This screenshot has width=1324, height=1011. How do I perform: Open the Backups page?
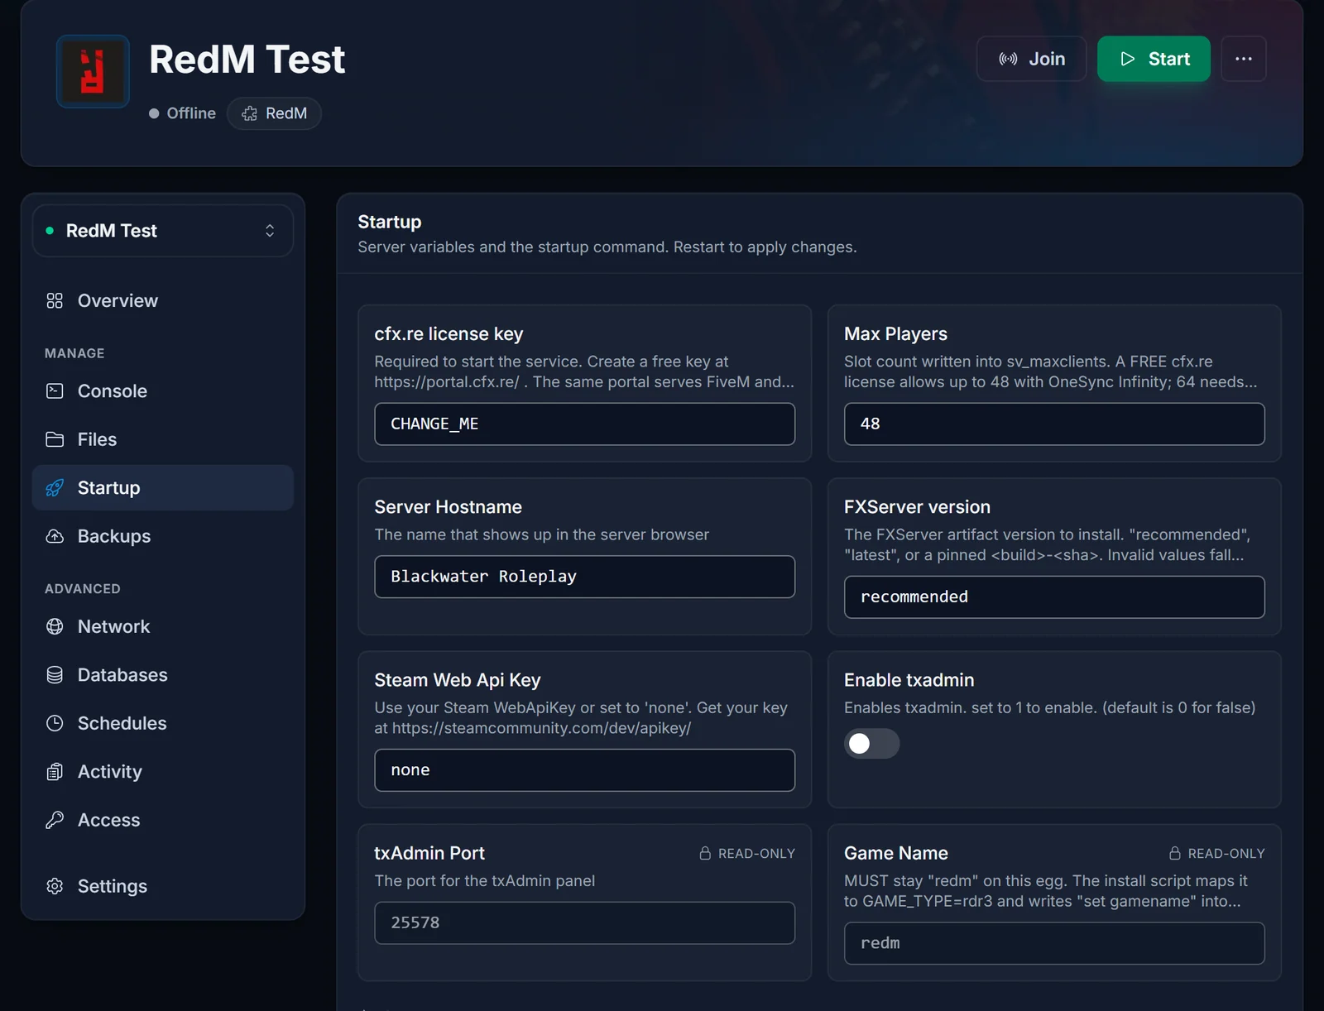163,536
